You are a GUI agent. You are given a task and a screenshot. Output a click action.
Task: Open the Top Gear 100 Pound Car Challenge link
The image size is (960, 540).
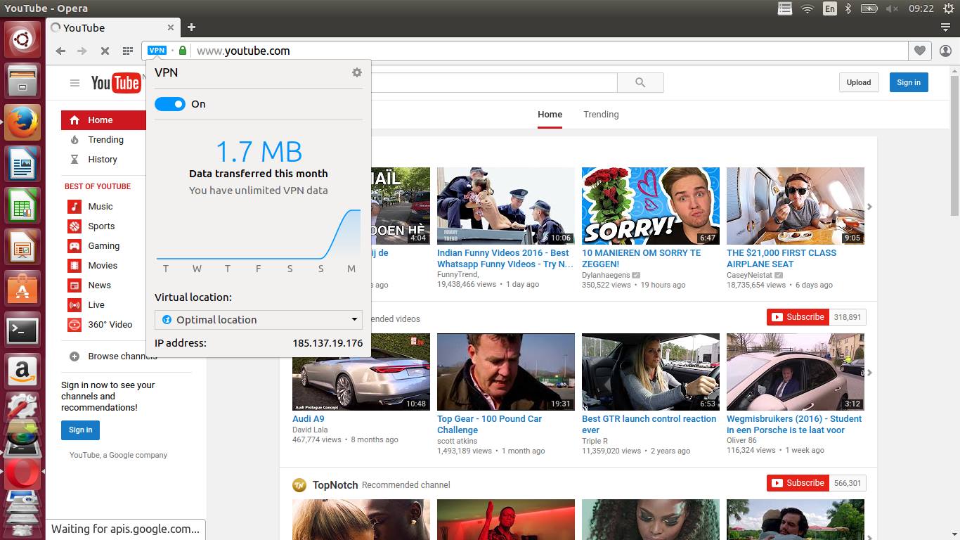click(x=490, y=424)
